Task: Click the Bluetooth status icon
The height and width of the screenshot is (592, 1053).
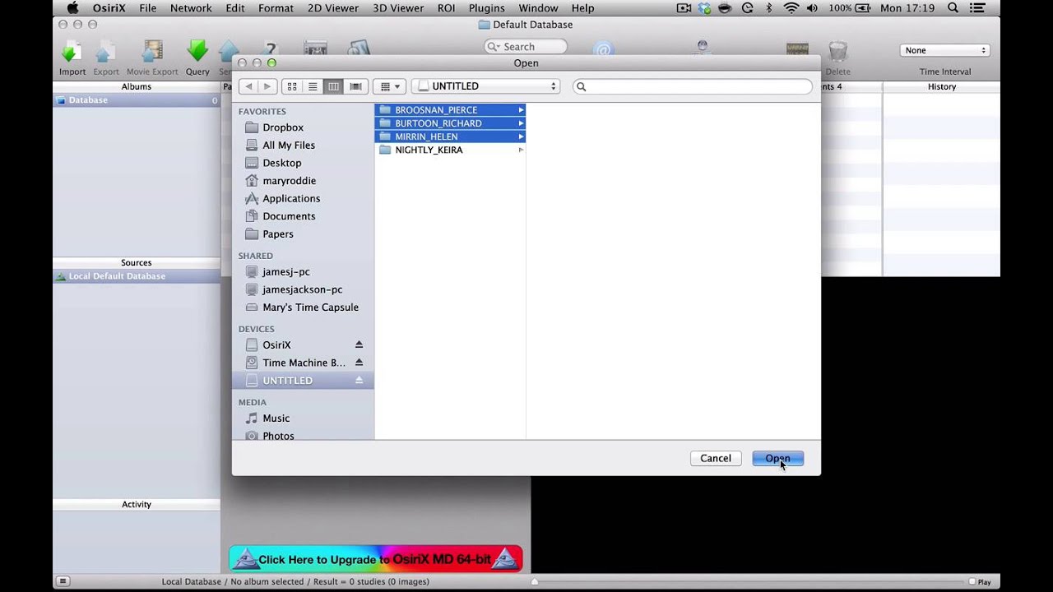Action: coord(769,8)
